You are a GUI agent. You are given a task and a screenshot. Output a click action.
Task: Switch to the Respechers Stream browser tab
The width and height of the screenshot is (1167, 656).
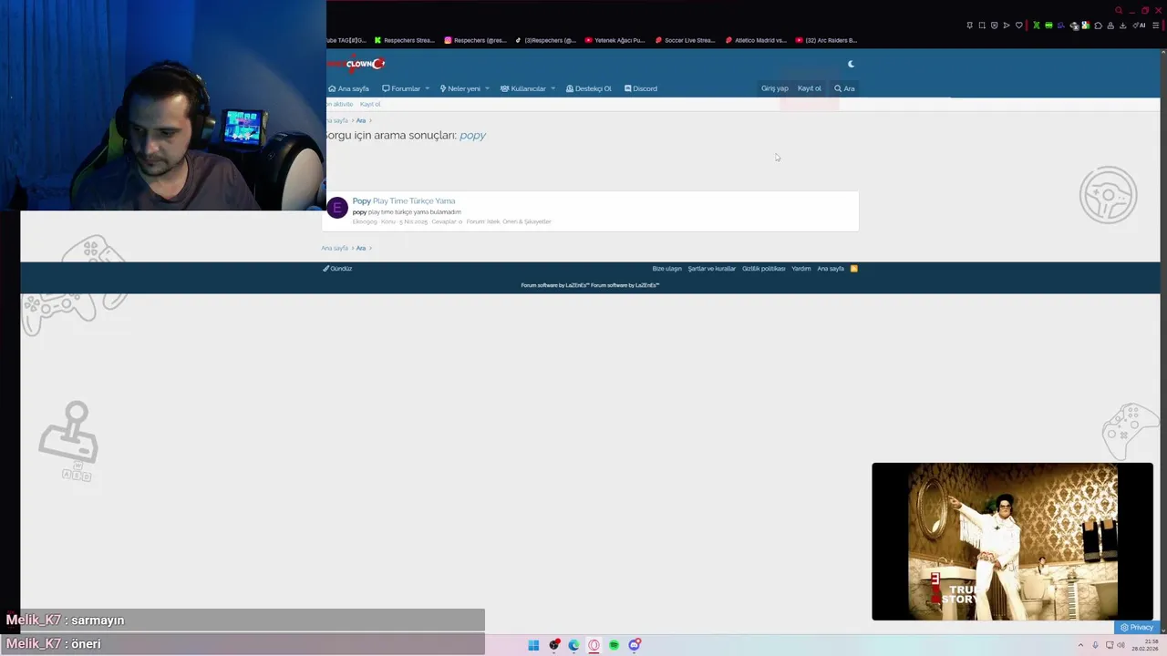(x=405, y=40)
